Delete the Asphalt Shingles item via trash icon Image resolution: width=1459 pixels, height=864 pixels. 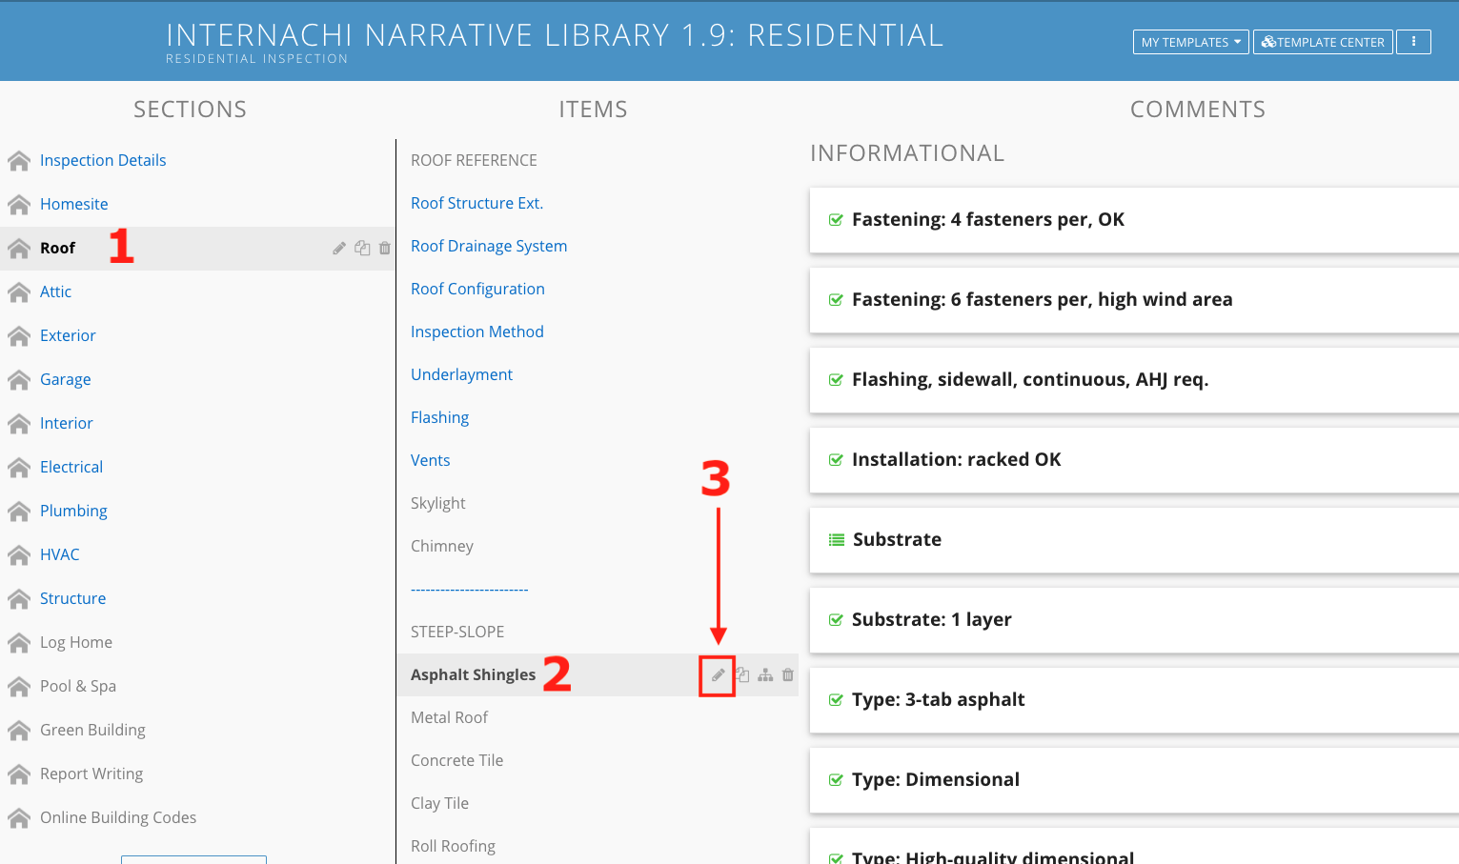tap(788, 674)
